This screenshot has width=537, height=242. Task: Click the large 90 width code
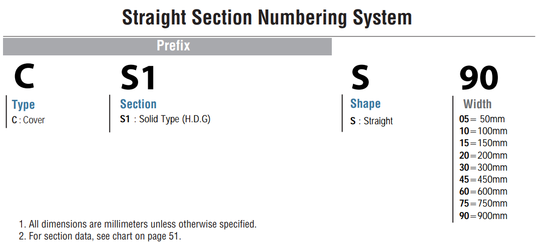pyautogui.click(x=479, y=77)
